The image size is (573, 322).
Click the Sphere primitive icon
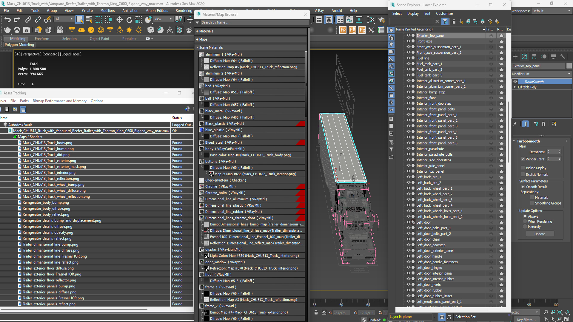pyautogui.click(x=91, y=30)
